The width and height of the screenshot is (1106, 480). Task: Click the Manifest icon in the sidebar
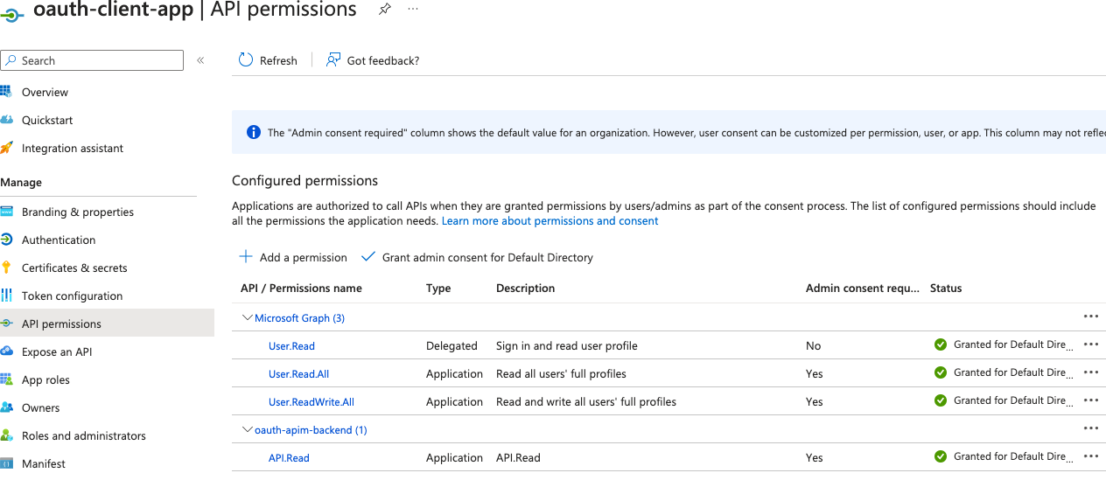tap(6, 463)
